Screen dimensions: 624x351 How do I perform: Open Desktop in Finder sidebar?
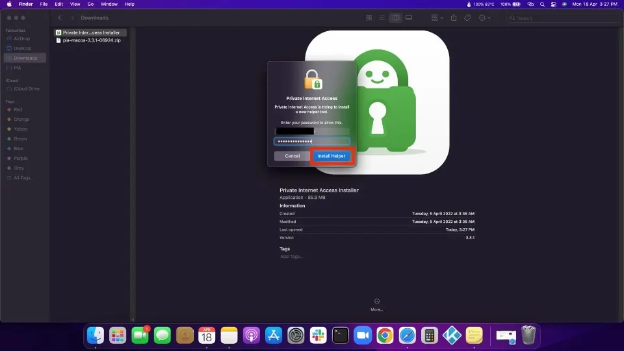(22, 48)
